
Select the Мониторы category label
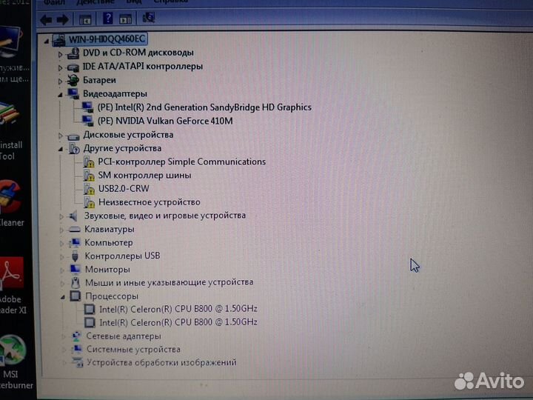[x=107, y=270]
